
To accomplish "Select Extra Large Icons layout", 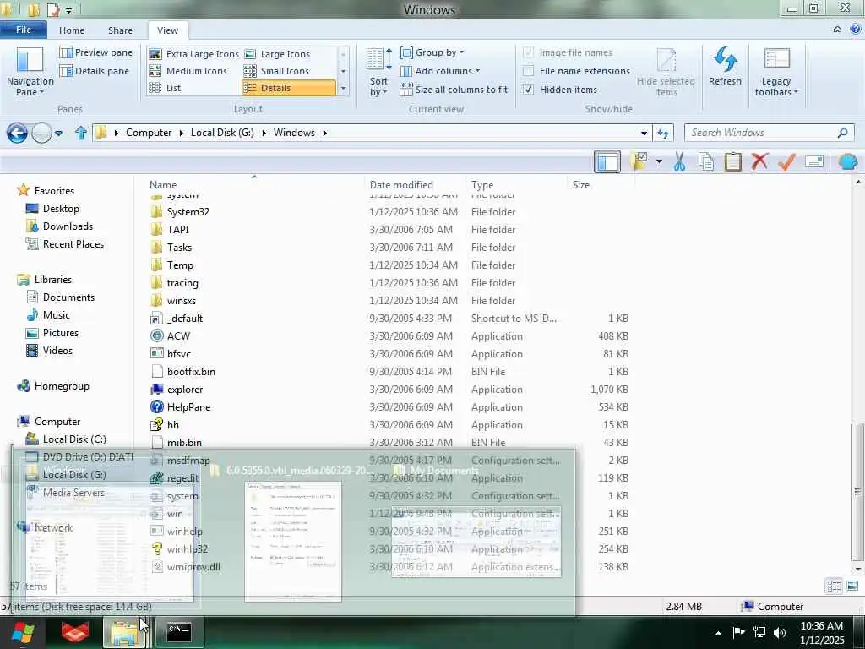I will click(x=194, y=54).
